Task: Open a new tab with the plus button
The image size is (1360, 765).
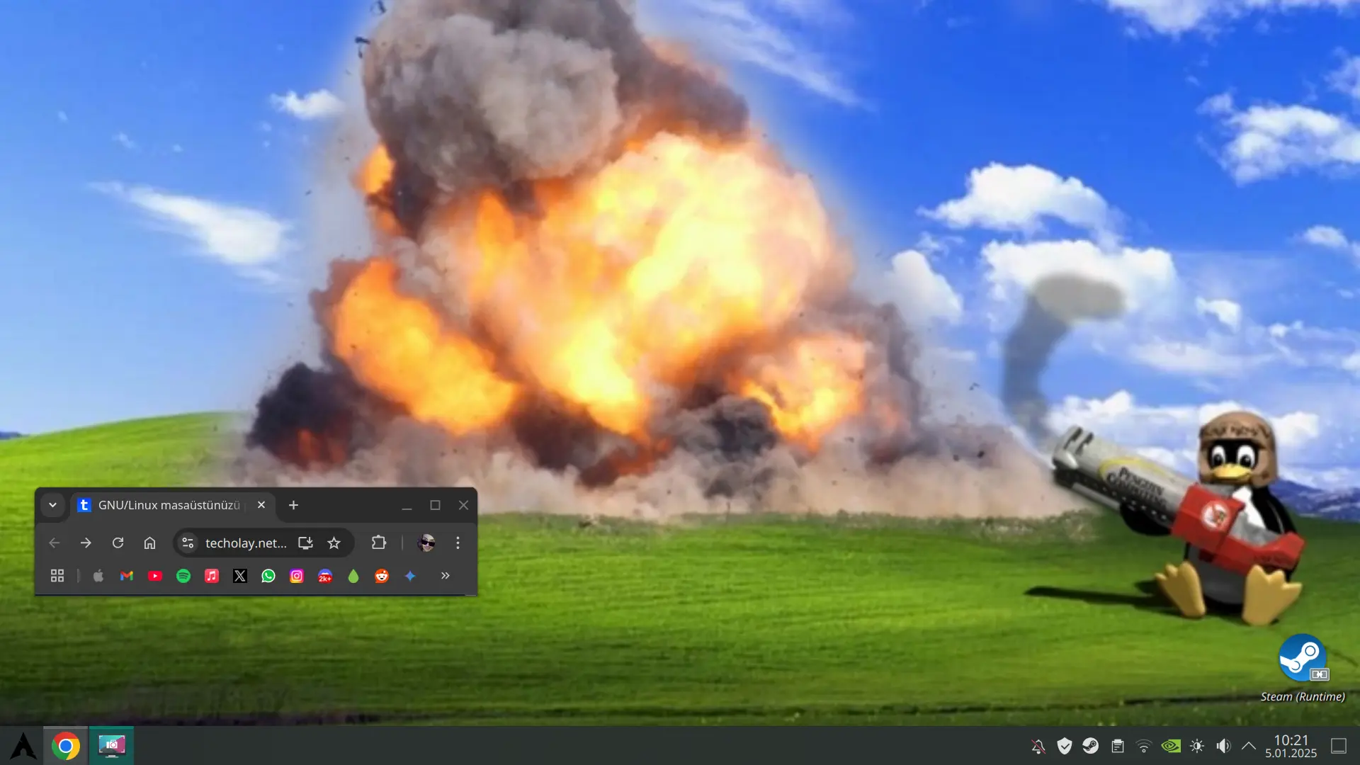Action: click(x=293, y=505)
